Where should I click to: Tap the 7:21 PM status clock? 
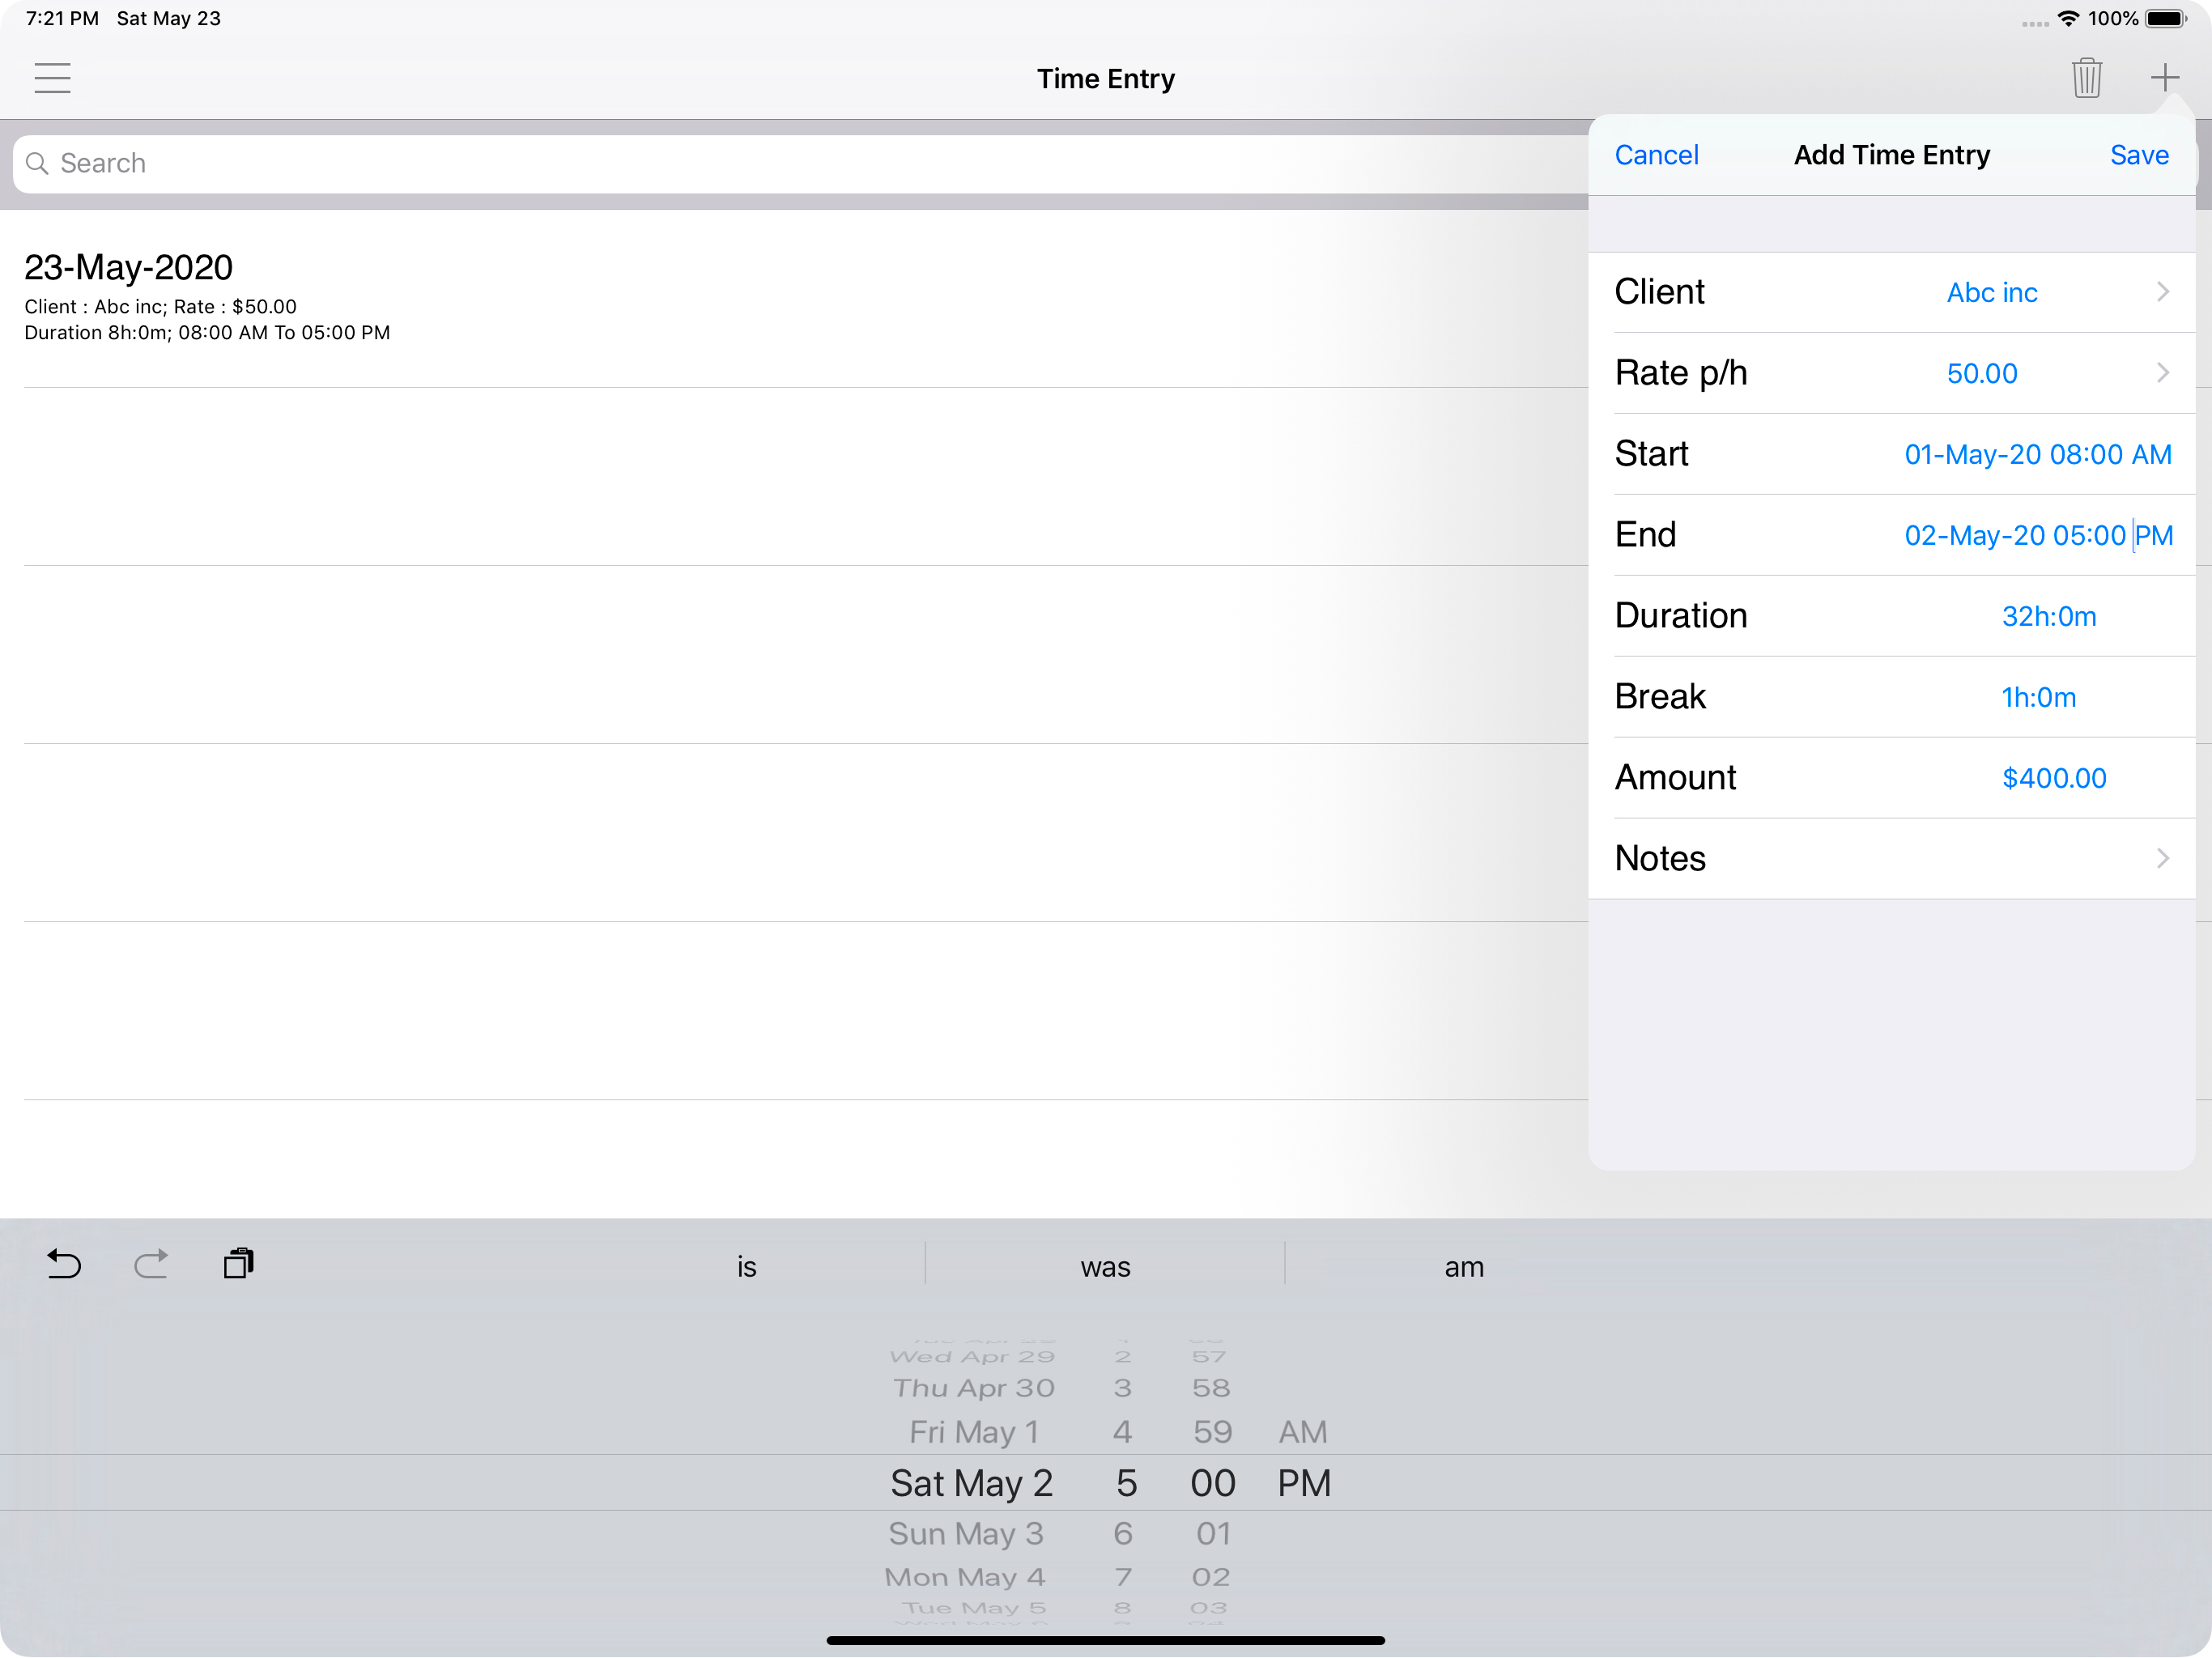point(62,19)
